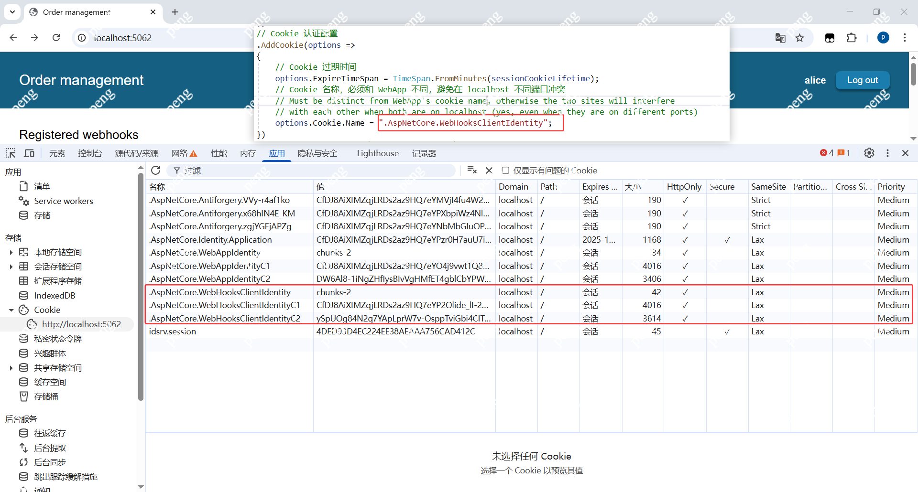Click the browser back arrow
Viewport: 918px width, 492px height.
(13, 38)
